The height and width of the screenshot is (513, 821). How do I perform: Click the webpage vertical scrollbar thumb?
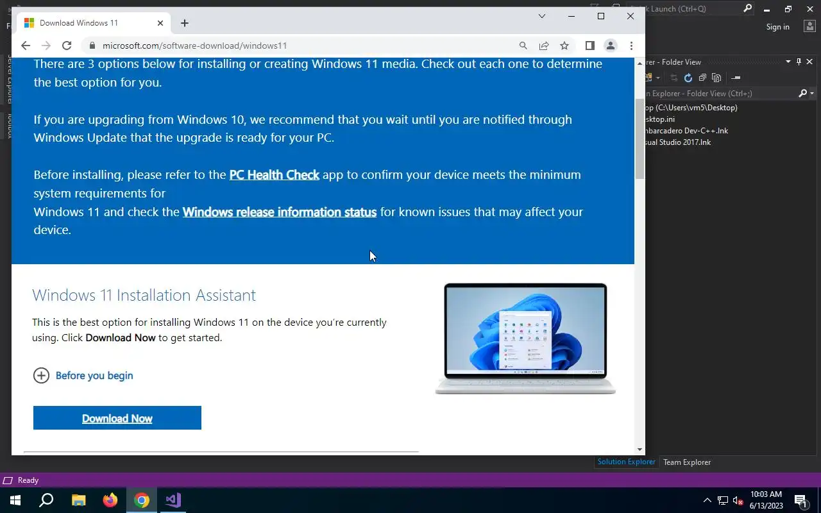[x=639, y=139]
